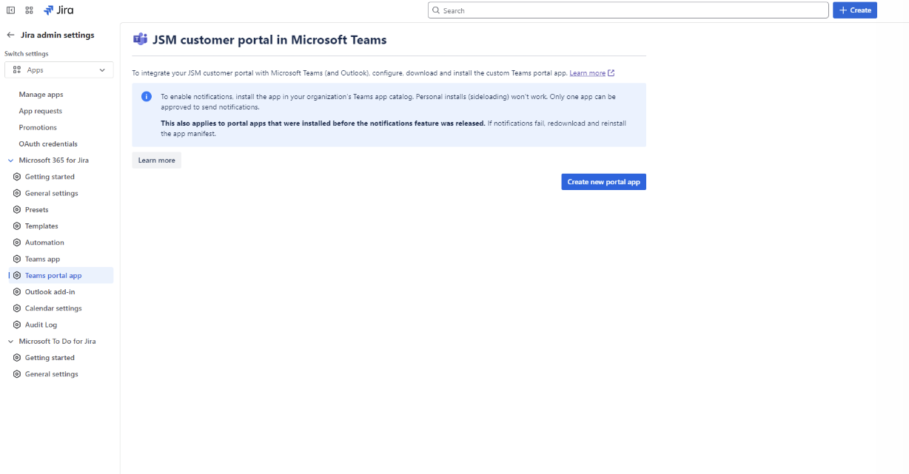Collapse the Microsoft 365 for Jira section

tap(10, 160)
